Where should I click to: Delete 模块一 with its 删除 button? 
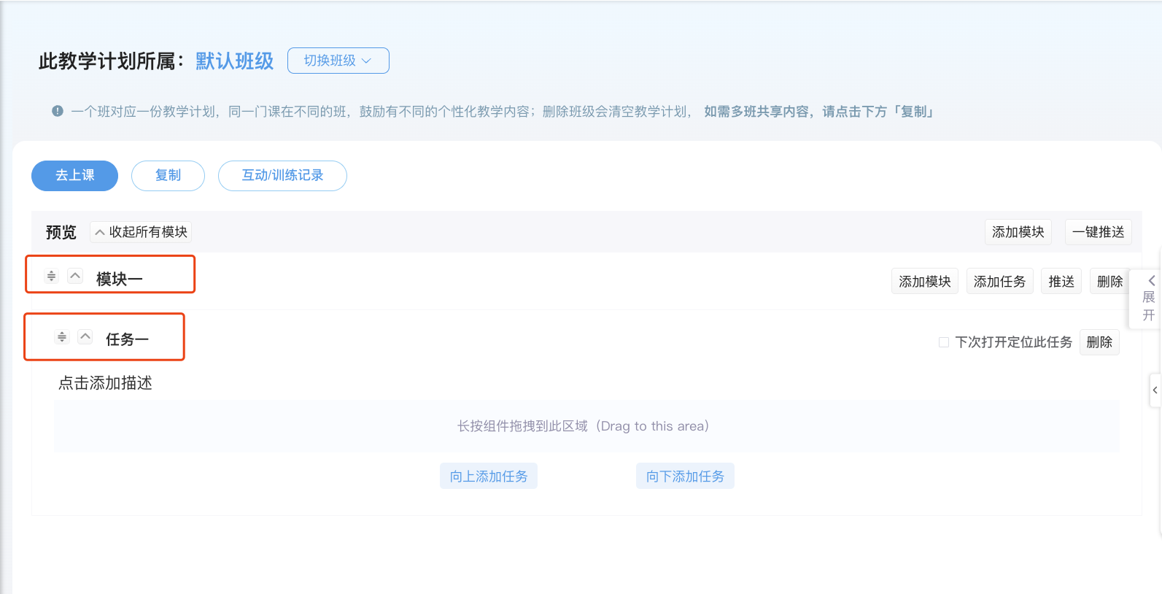pos(1109,282)
